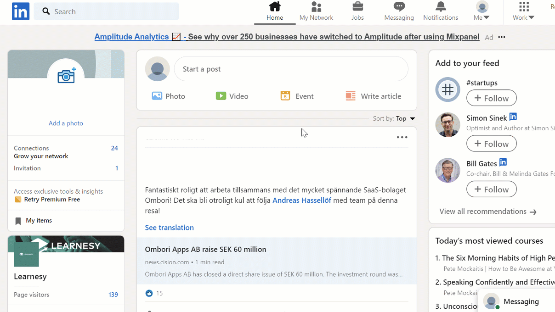Expand the Me profile menu

[x=481, y=12]
